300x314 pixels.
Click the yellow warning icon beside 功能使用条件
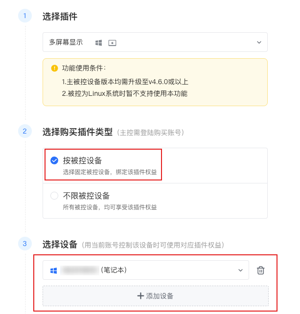(54, 68)
